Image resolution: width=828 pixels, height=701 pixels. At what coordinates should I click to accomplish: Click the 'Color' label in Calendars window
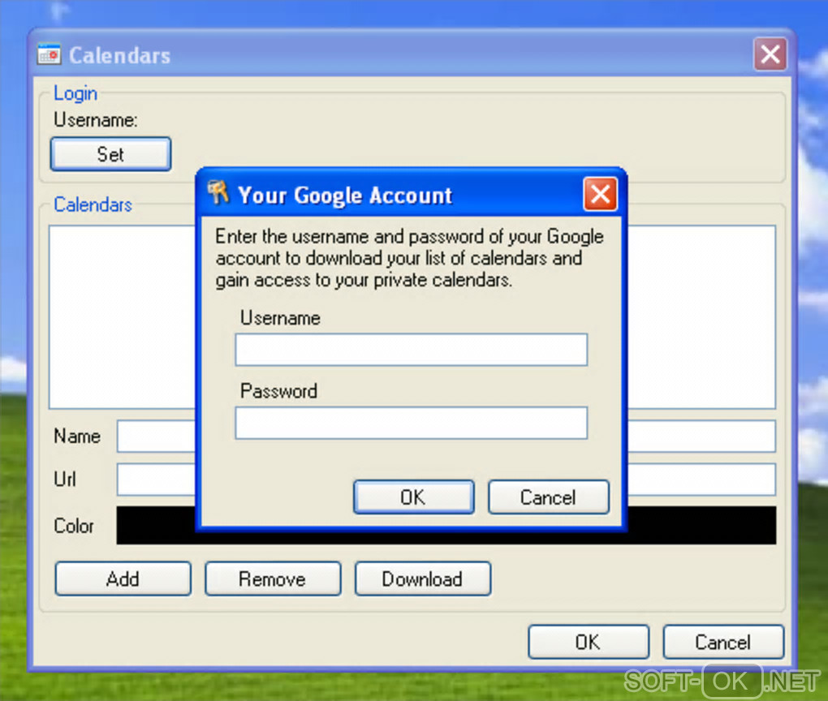74,526
